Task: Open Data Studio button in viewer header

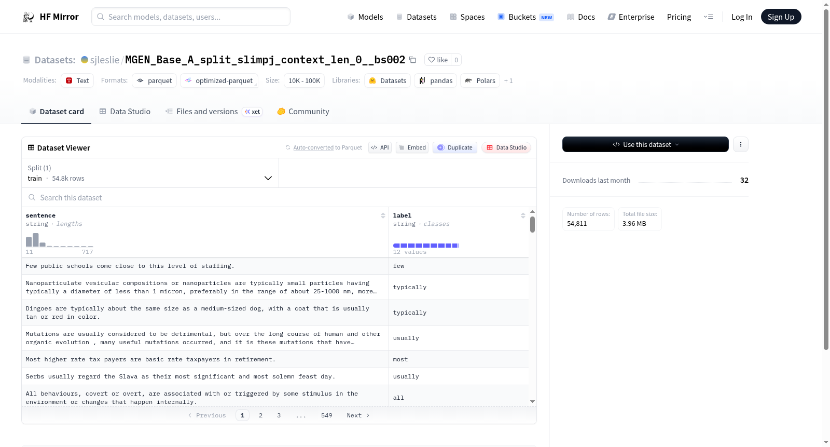Action: [506, 147]
